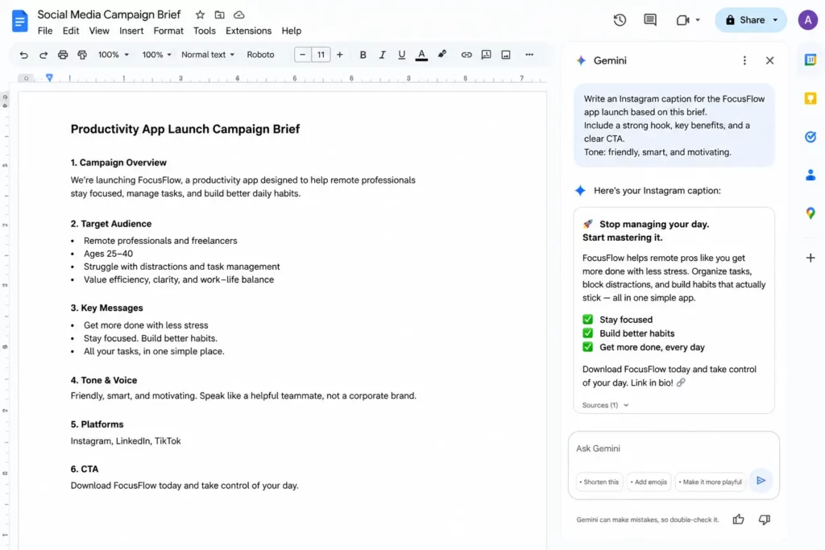Send the Gemini prompt arrow button
Viewport: 825px width, 550px height.
pyautogui.click(x=761, y=481)
